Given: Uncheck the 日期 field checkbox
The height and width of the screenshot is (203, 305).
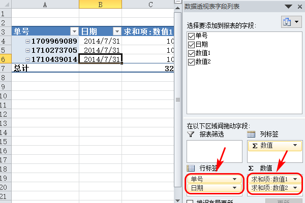Looking at the screenshot, I should [x=191, y=45].
